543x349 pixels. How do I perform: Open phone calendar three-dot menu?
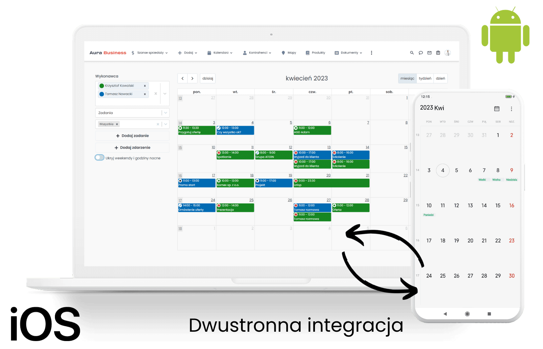(511, 109)
